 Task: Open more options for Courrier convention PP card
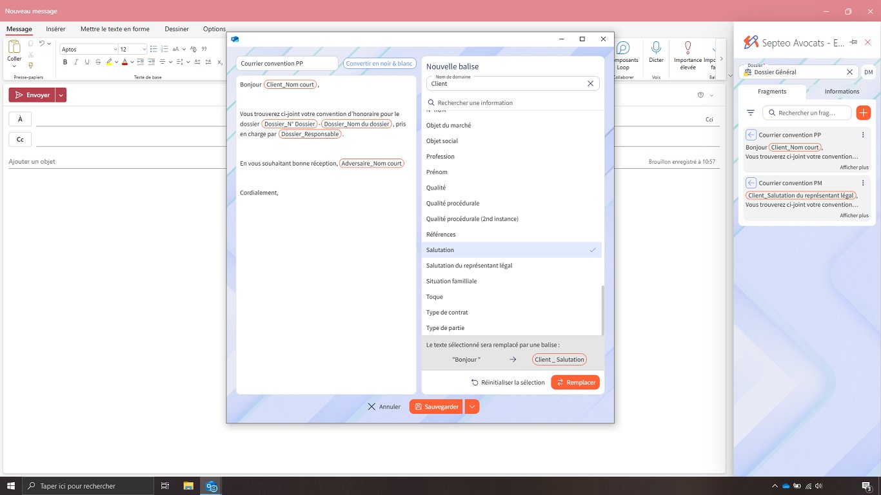[x=863, y=135]
